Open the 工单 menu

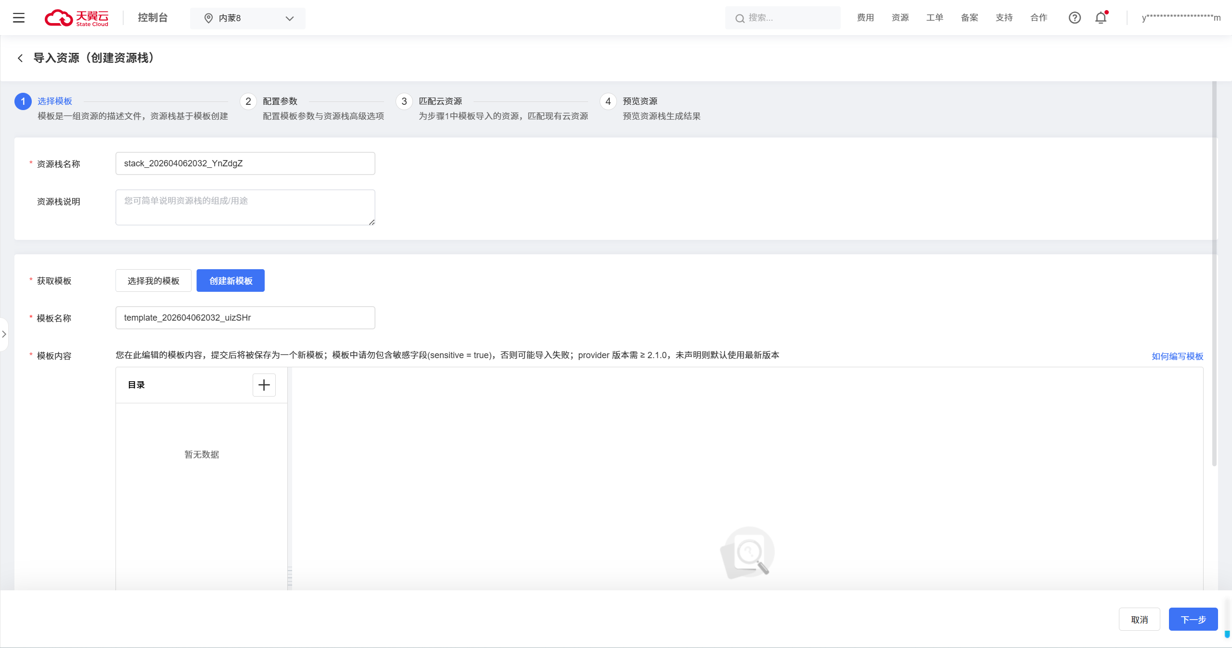935,18
